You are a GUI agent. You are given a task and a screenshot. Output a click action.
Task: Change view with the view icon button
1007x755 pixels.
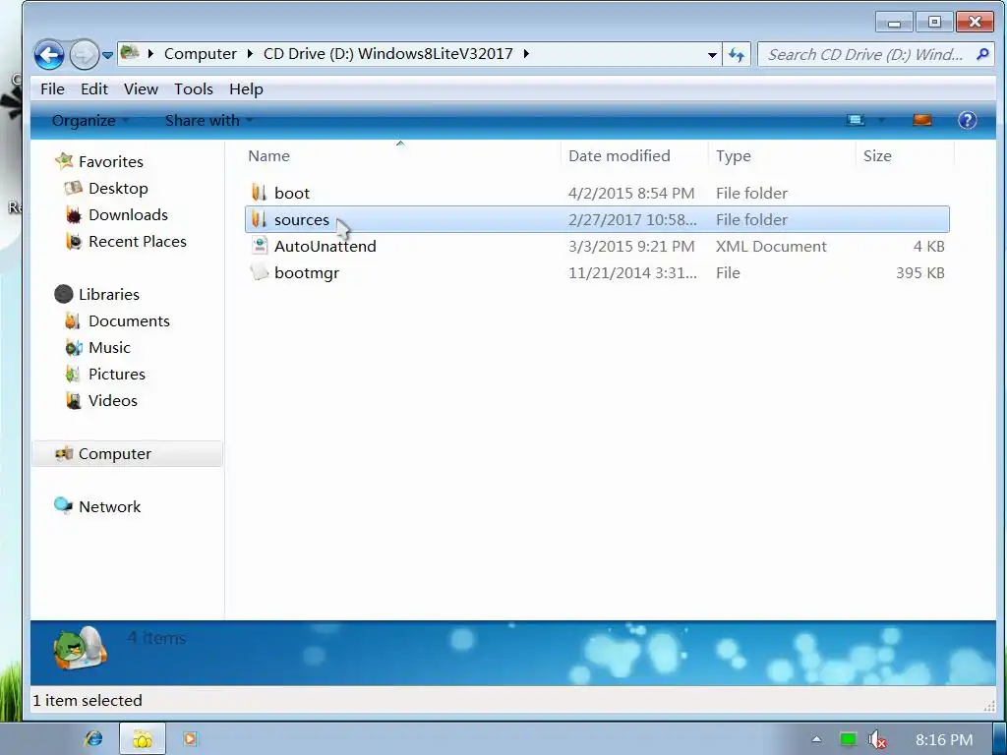click(x=856, y=120)
